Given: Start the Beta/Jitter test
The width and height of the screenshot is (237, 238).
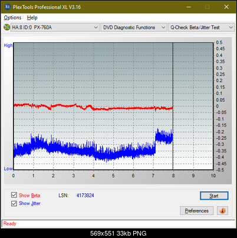Looking at the screenshot, I should coord(214,196).
